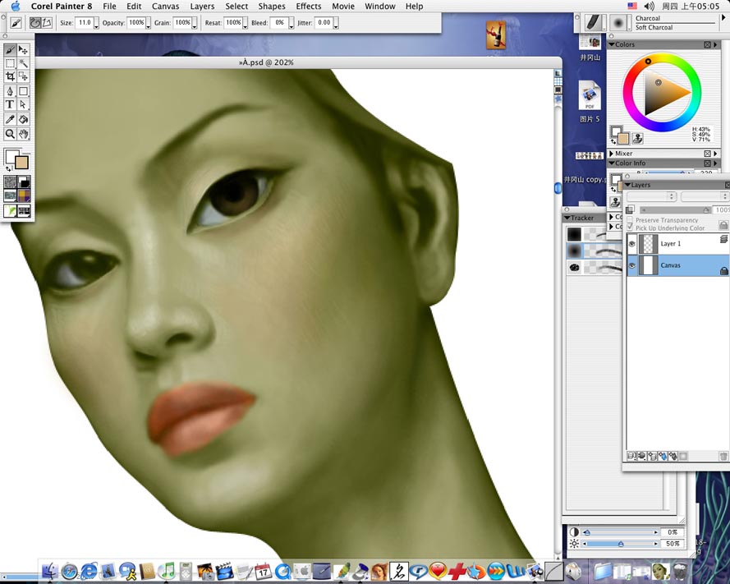
Task: Toggle Preserve Transparency checkbox
Action: click(630, 220)
